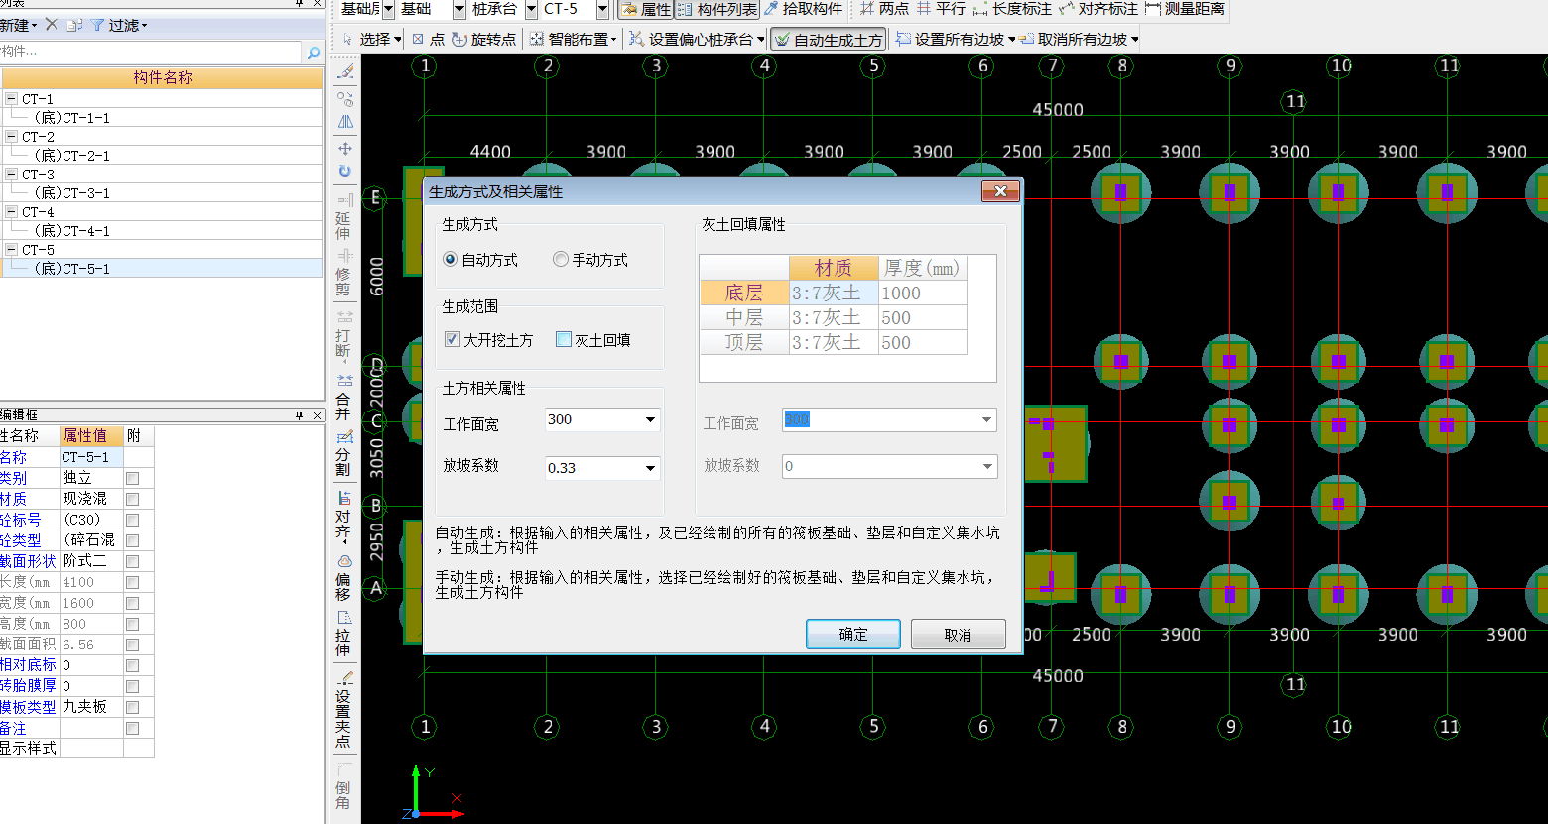Activate the 修剪 (trim) tool
The height and width of the screenshot is (824, 1548).
point(343,273)
